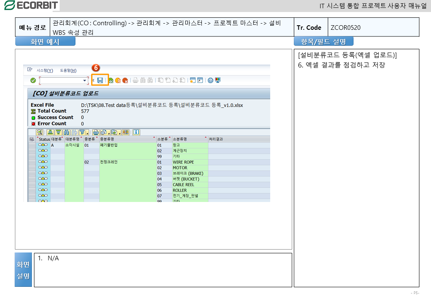Click the select-all corner grid button
Image resolution: width=431 pixels, height=298 pixels.
[31, 139]
